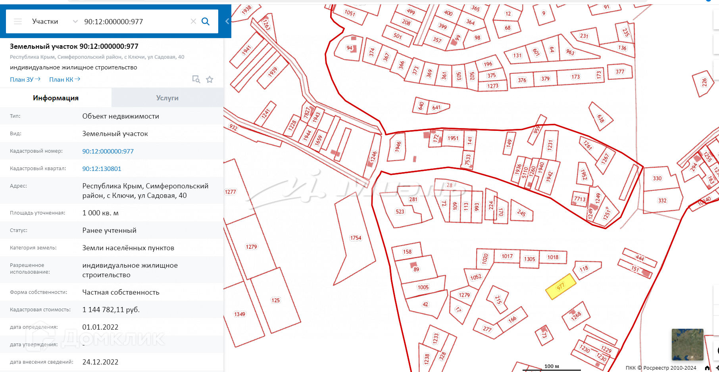
Task: Open the hamburger menu in search bar
Action: [18, 21]
